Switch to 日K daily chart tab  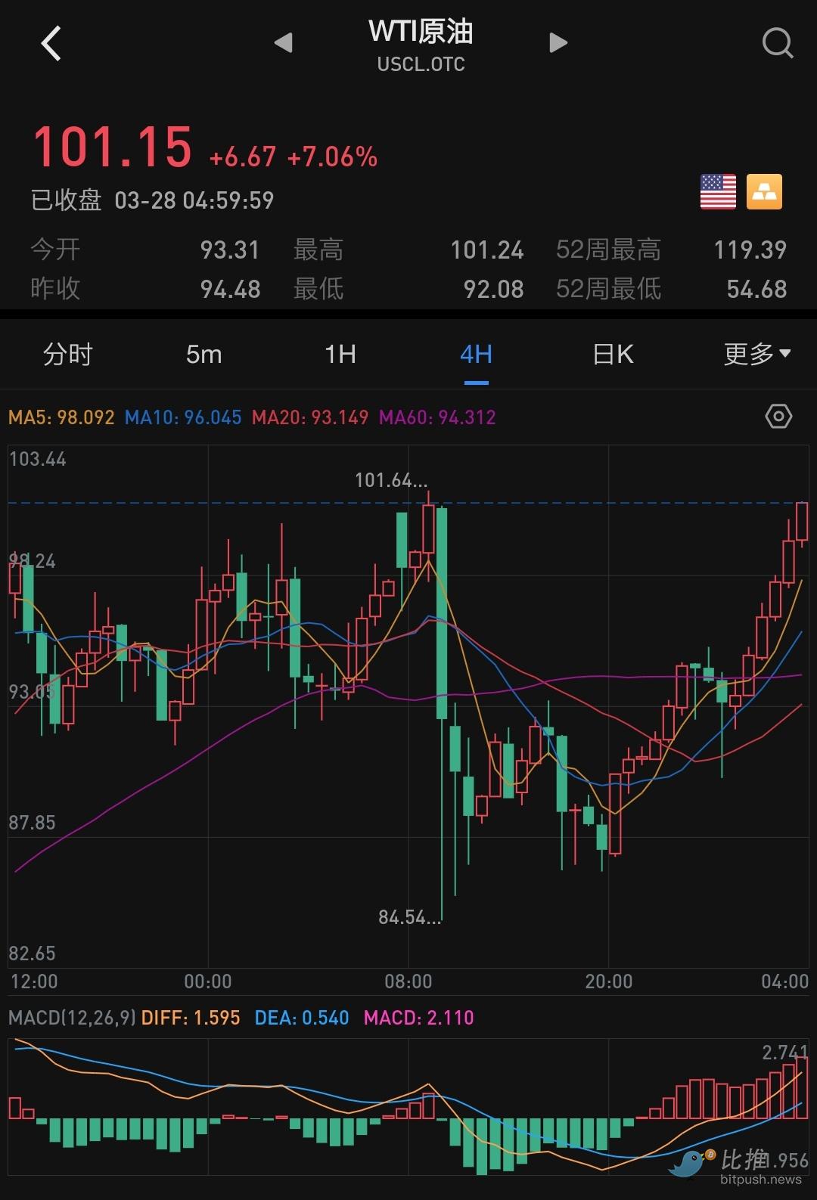tap(613, 354)
